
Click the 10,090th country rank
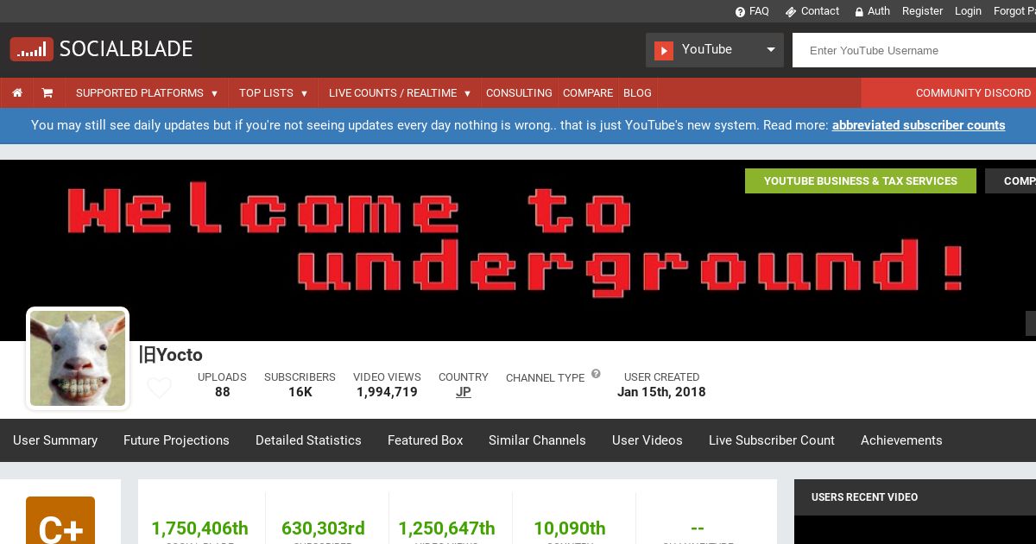point(570,528)
